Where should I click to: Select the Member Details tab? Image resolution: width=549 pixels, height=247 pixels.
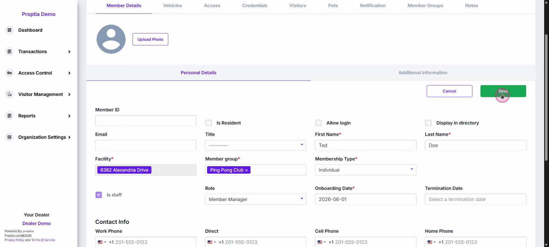tap(124, 5)
